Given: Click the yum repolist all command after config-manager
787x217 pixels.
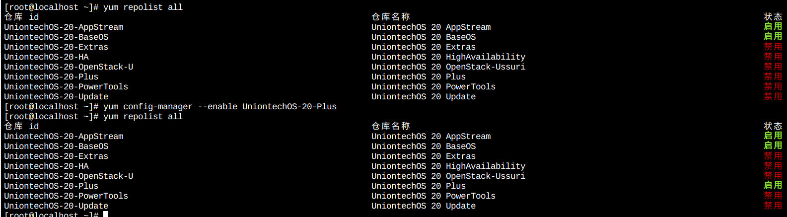Looking at the screenshot, I should tap(143, 117).
